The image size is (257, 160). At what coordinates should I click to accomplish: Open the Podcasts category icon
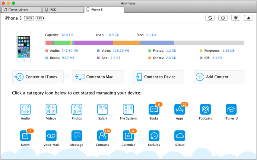click(x=206, y=109)
